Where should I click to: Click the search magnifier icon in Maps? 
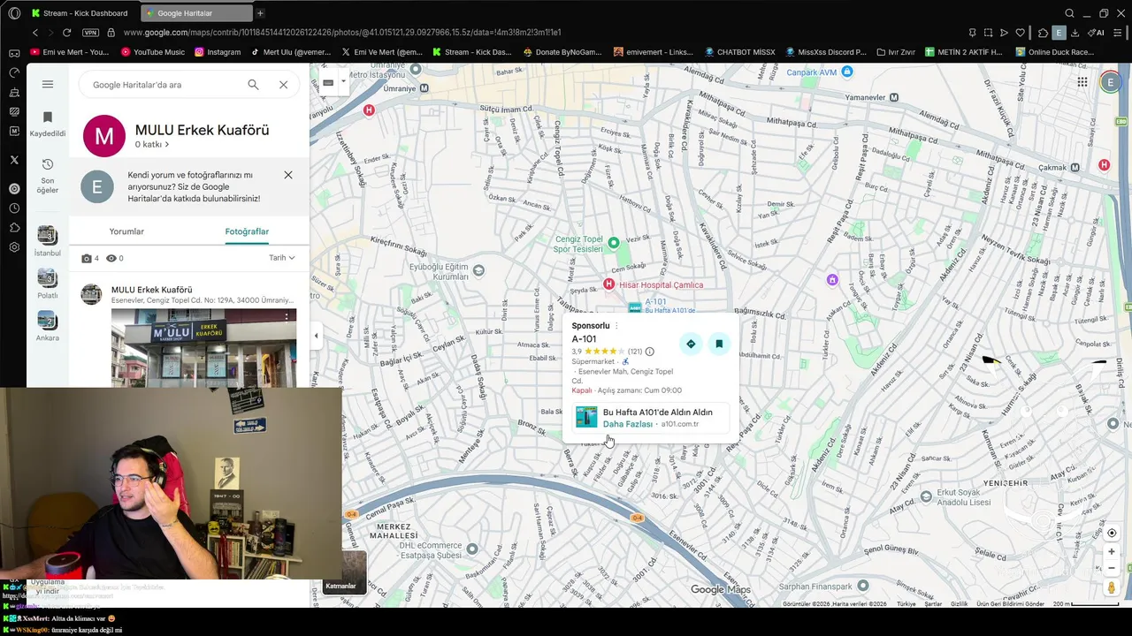pos(253,85)
